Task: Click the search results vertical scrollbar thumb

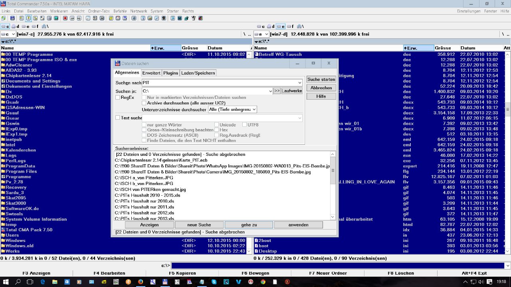Action: point(333,171)
